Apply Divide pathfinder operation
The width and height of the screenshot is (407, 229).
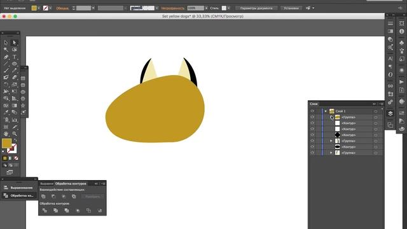[x=45, y=211]
